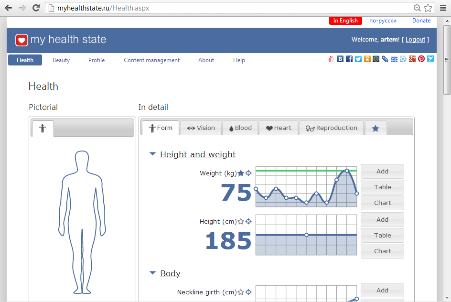
Task: Click the latest point on Weight chart
Action: [x=356, y=193]
